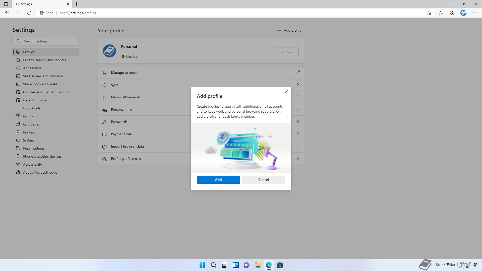Open Widgets on taskbar
The image size is (482, 271).
tap(235, 265)
